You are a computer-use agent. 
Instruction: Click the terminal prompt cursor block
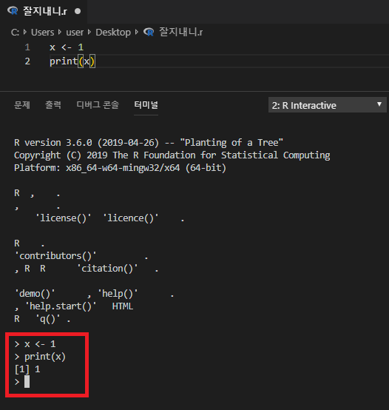27,382
